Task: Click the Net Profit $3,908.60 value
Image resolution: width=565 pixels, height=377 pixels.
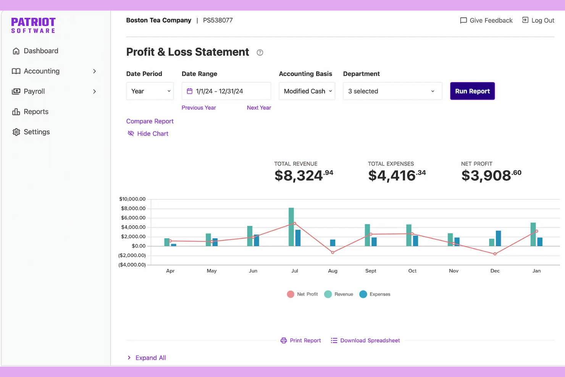Action: click(491, 176)
